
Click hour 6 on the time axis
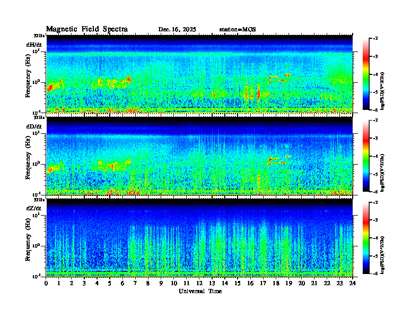(x=122, y=283)
